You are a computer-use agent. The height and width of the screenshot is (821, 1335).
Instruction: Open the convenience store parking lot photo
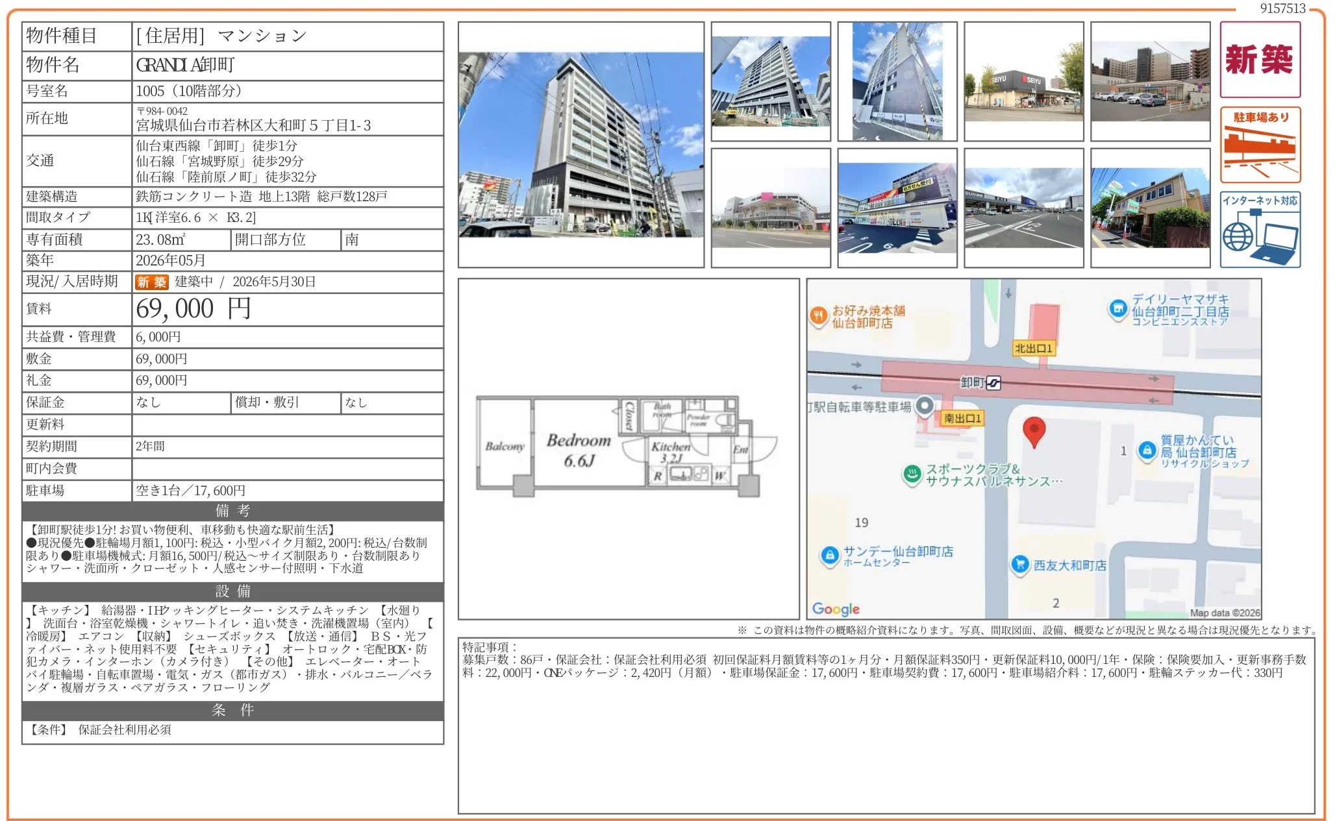[1151, 81]
